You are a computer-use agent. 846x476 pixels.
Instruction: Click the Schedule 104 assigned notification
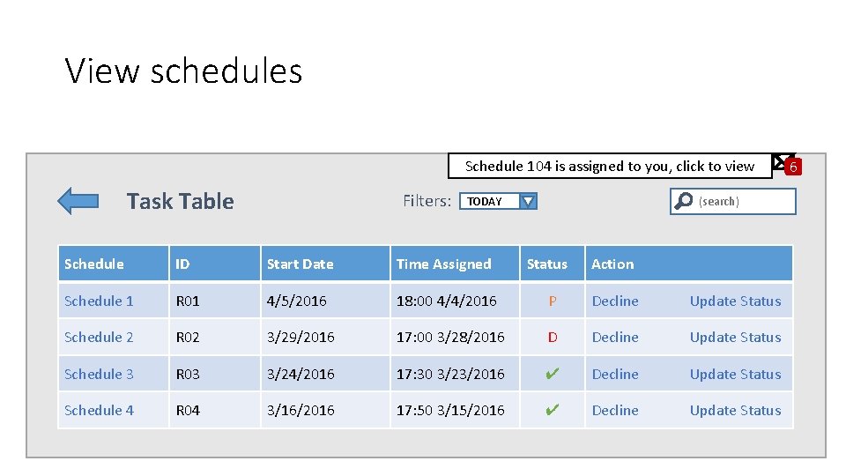(609, 166)
